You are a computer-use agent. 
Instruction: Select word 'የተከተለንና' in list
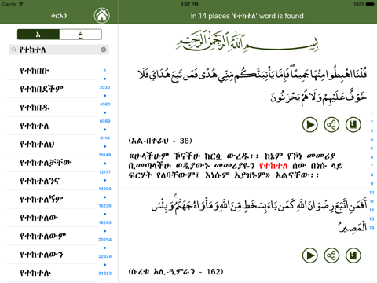[x=52, y=181]
